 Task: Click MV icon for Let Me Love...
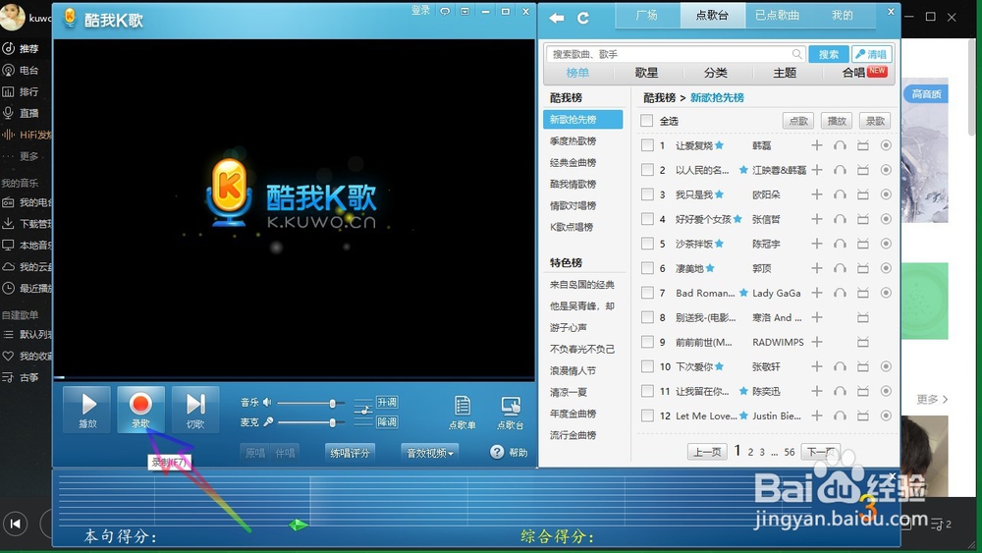click(x=863, y=415)
